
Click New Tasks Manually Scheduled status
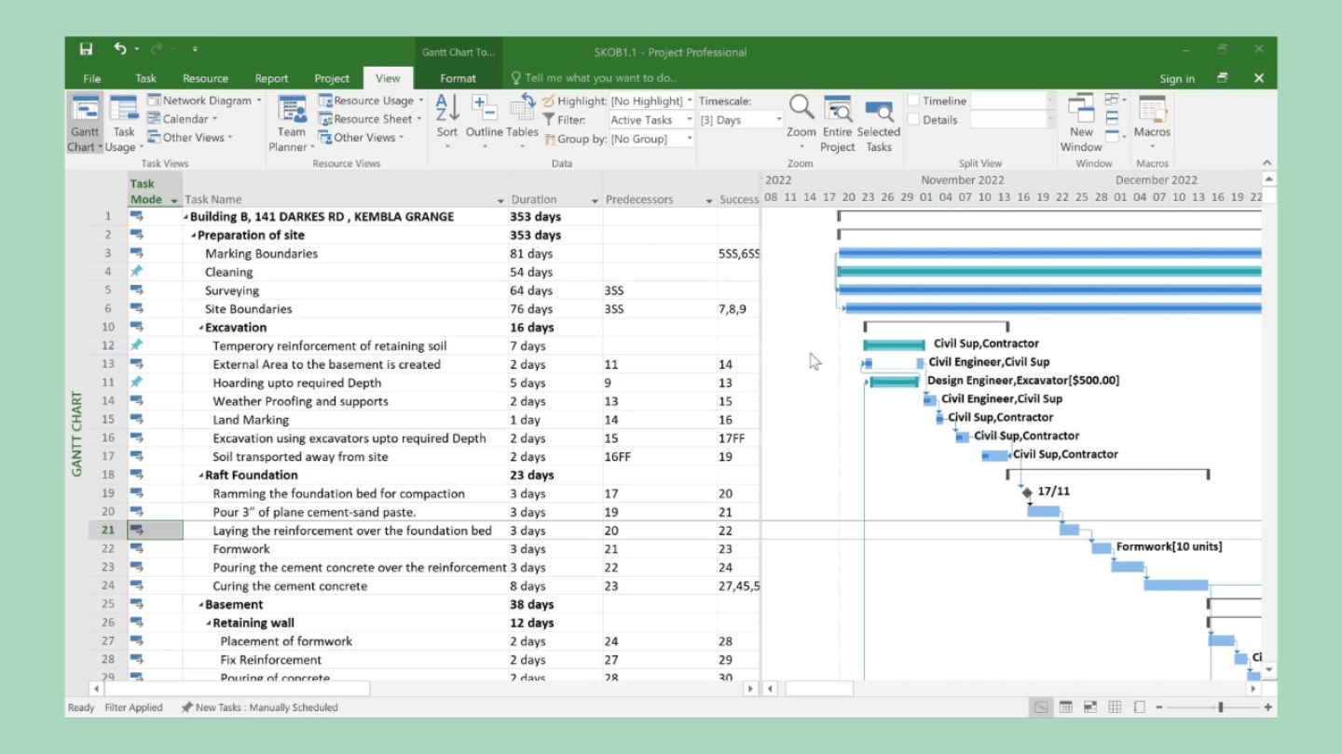coord(259,707)
